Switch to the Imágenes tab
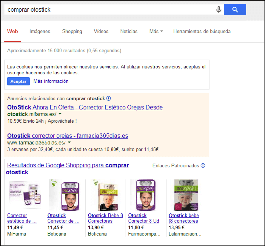Image resolution: width=265 pixels, height=246 pixels. pos(40,31)
